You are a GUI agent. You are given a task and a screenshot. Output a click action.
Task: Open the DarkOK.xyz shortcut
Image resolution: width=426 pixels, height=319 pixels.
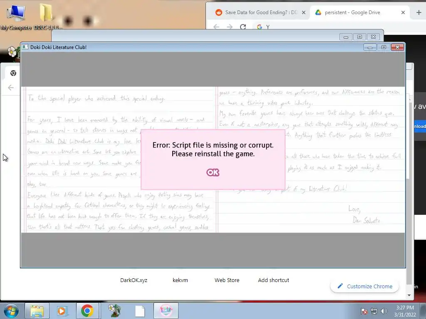click(134, 280)
